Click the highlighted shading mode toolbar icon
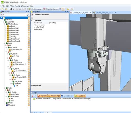The height and width of the screenshot is (113, 131). pos(63,9)
